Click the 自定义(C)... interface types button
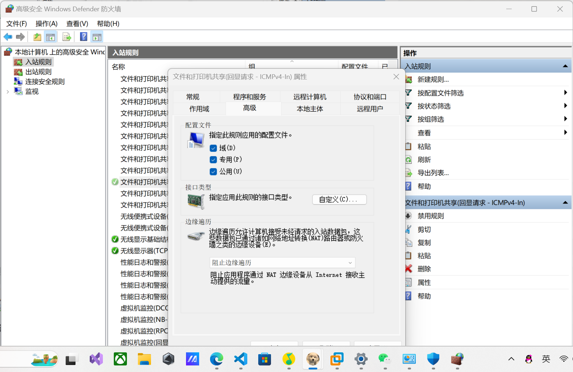This screenshot has width=573, height=372. point(340,199)
